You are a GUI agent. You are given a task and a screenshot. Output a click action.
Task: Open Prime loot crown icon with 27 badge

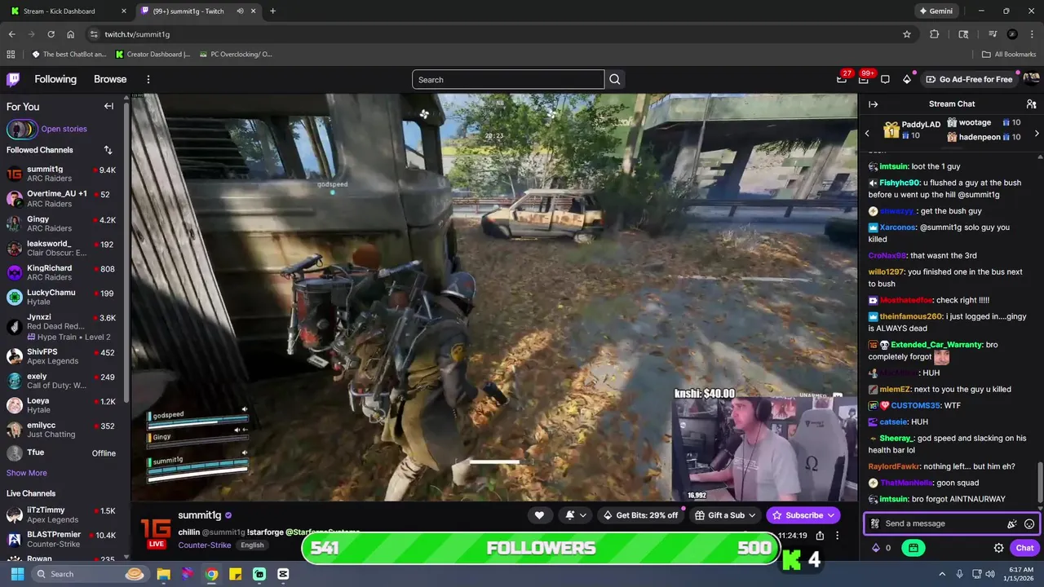(842, 79)
